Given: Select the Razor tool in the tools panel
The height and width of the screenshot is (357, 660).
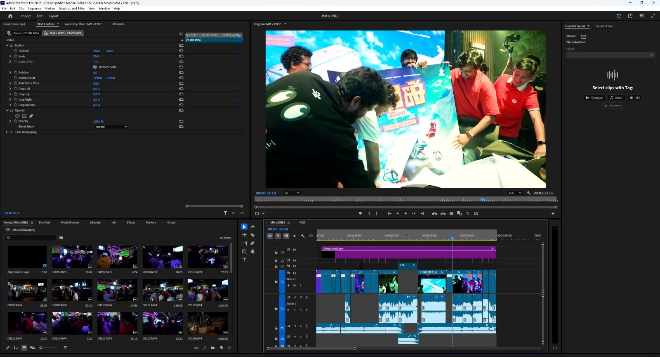Looking at the screenshot, I should point(252,235).
